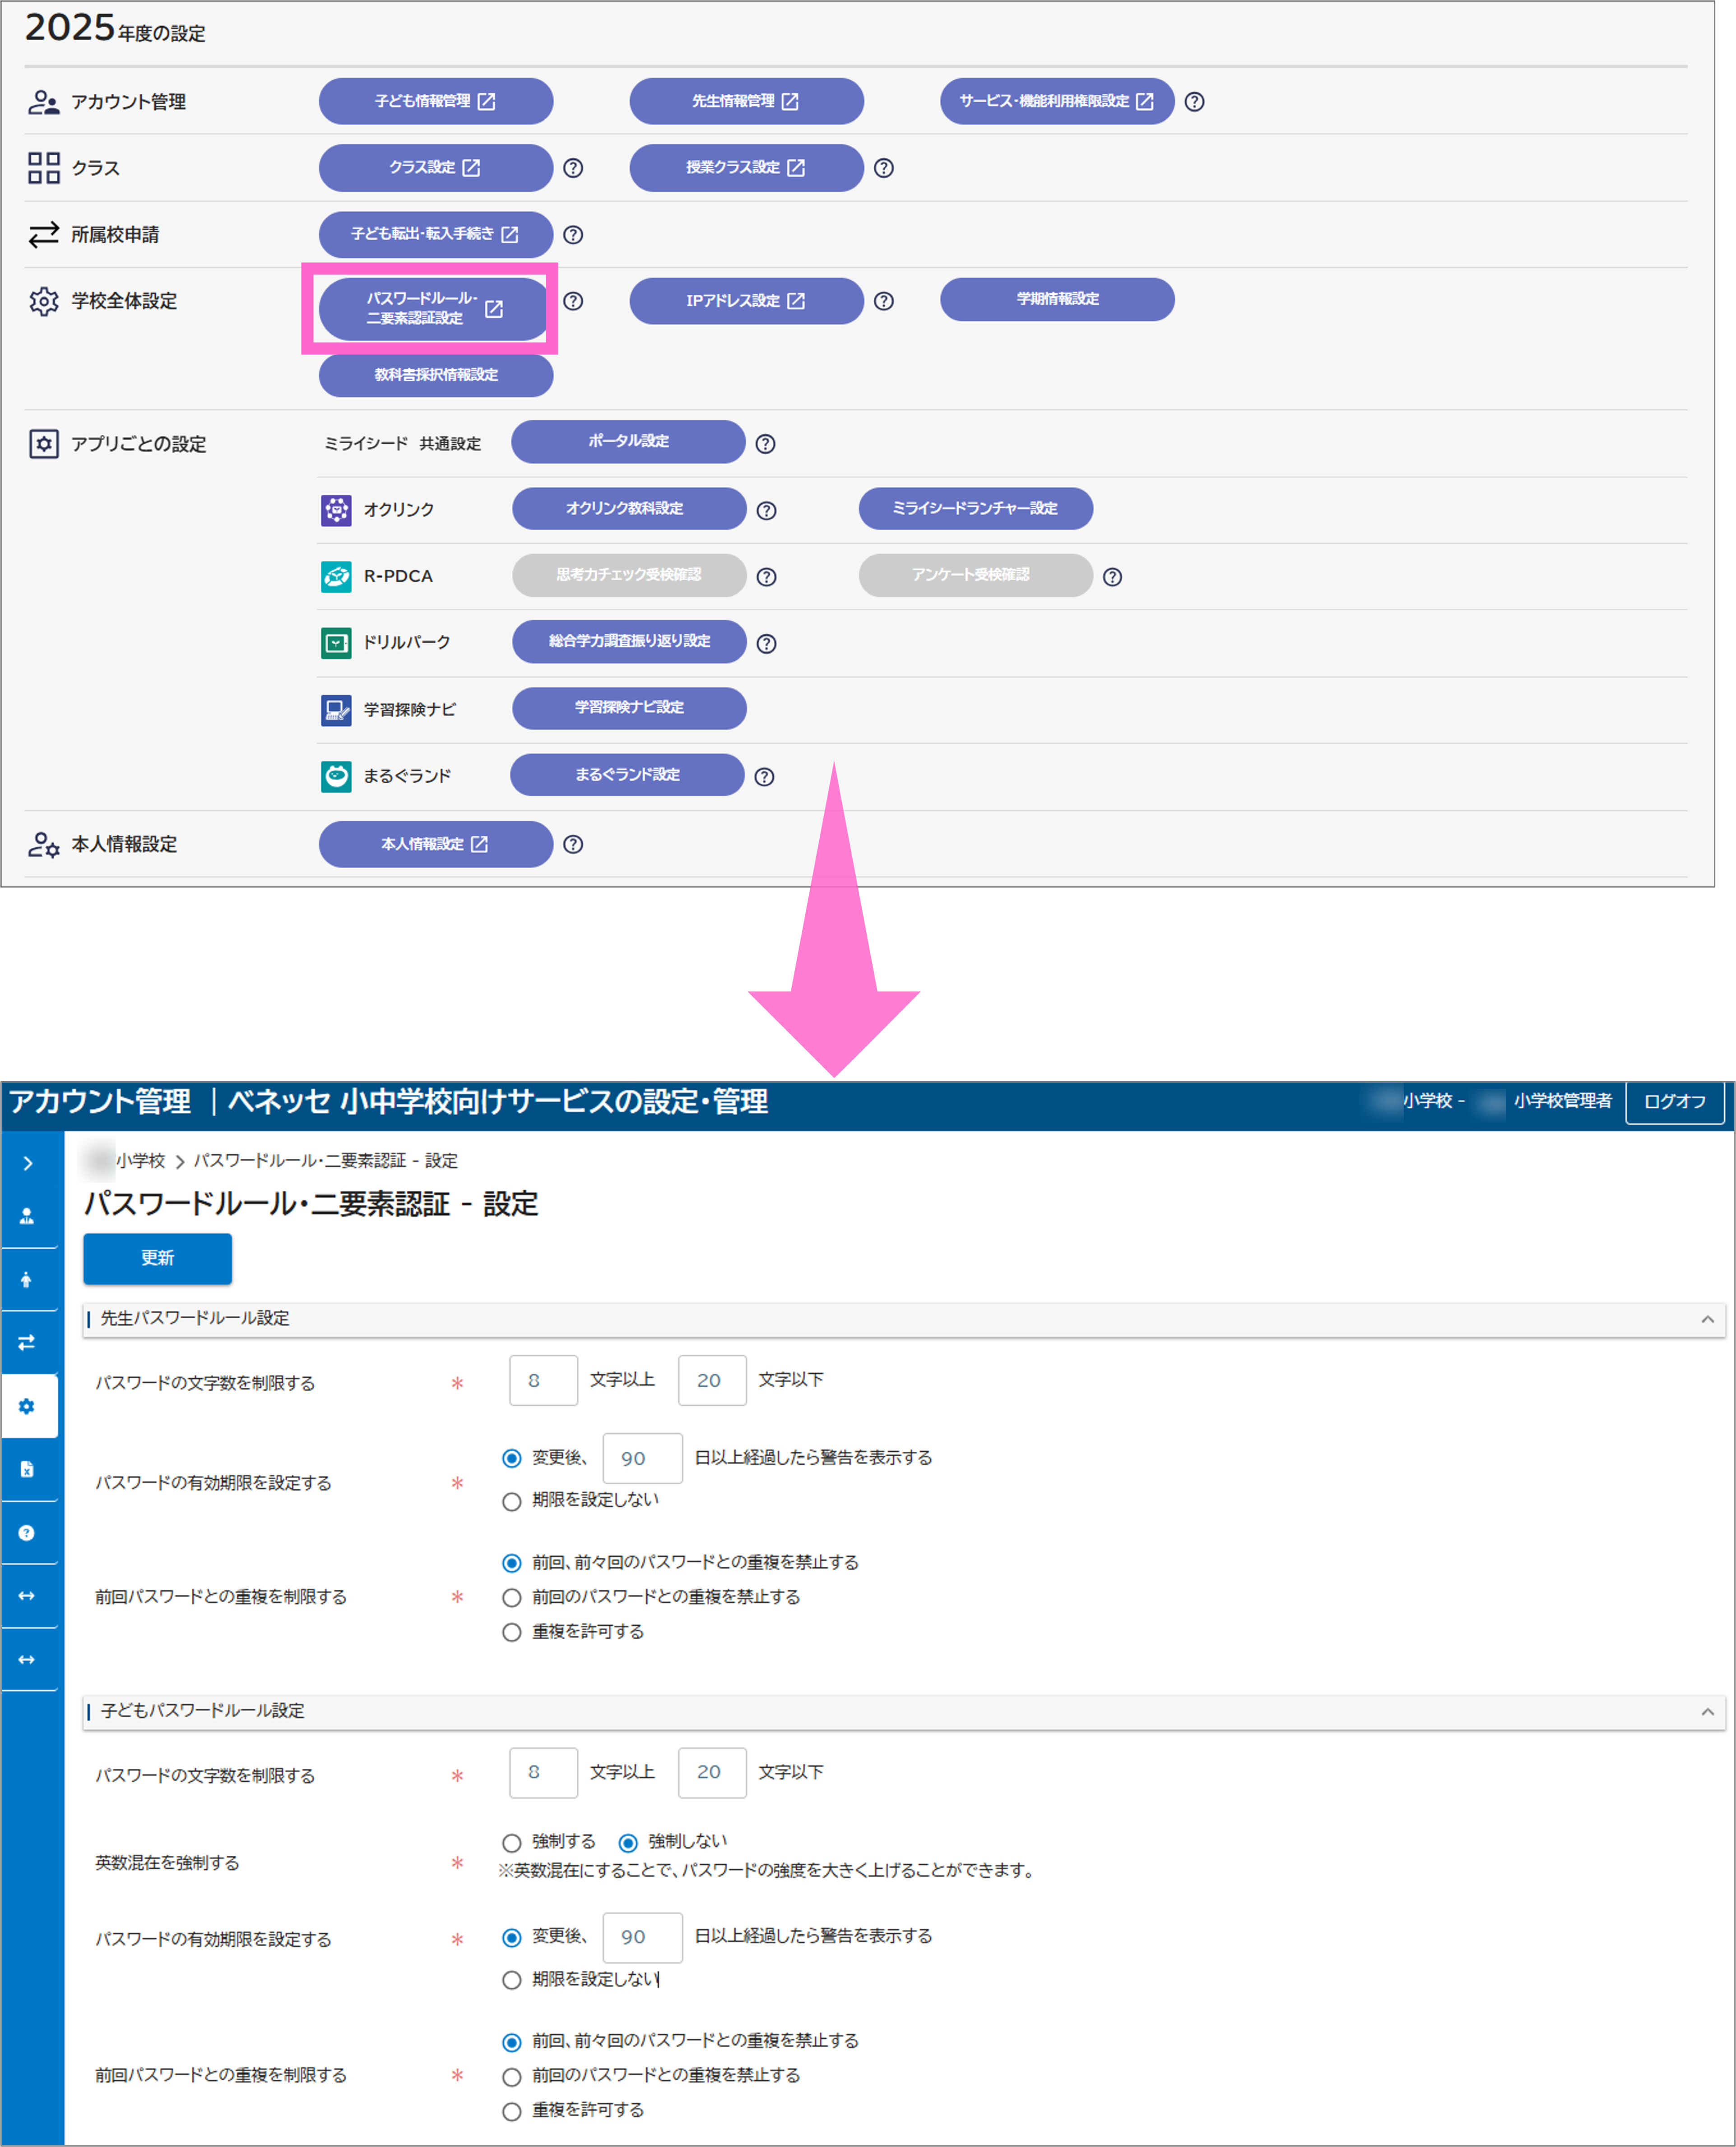
Task: Click help icon next to サービス・機能利用権限設定
Action: click(1194, 102)
